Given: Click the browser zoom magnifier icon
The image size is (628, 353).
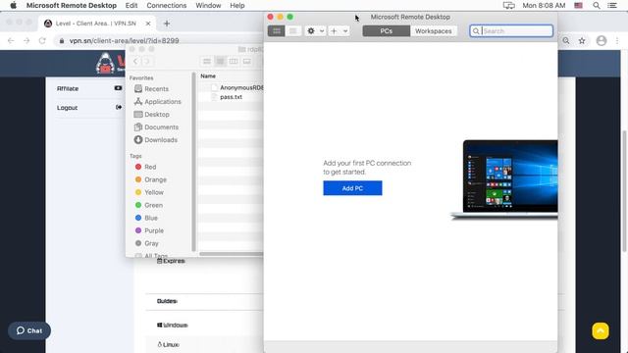Looking at the screenshot, I should click(566, 40).
